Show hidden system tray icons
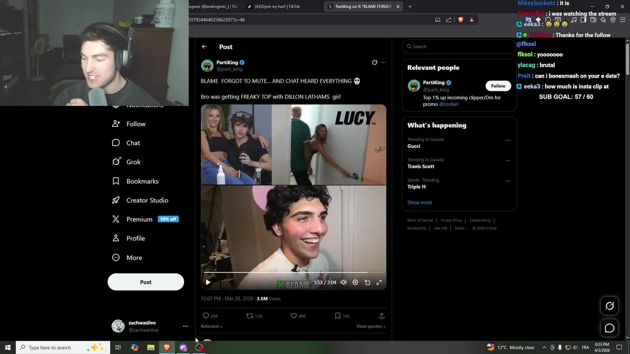Viewport: 630px width, 354px height. tap(544, 348)
